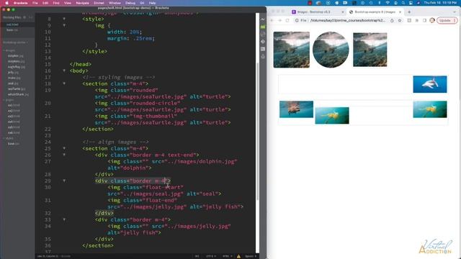Click the seal image in browser
The width and height of the screenshot is (461, 259).
click(296, 109)
